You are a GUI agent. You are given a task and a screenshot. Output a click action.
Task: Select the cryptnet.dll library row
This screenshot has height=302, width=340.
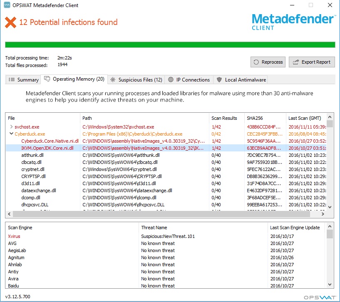click(166, 169)
